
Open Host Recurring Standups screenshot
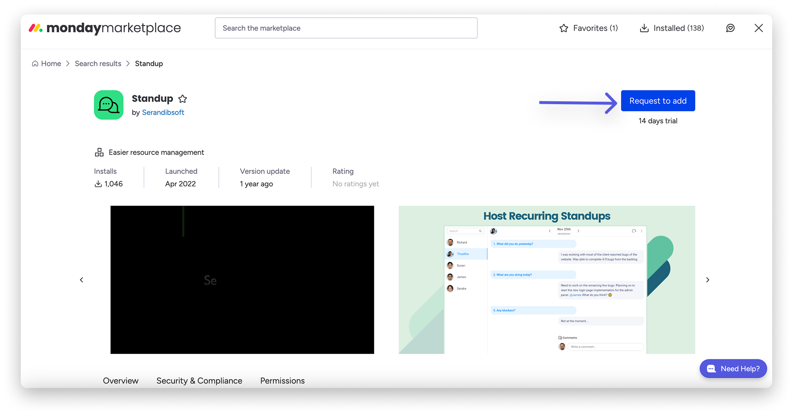547,280
